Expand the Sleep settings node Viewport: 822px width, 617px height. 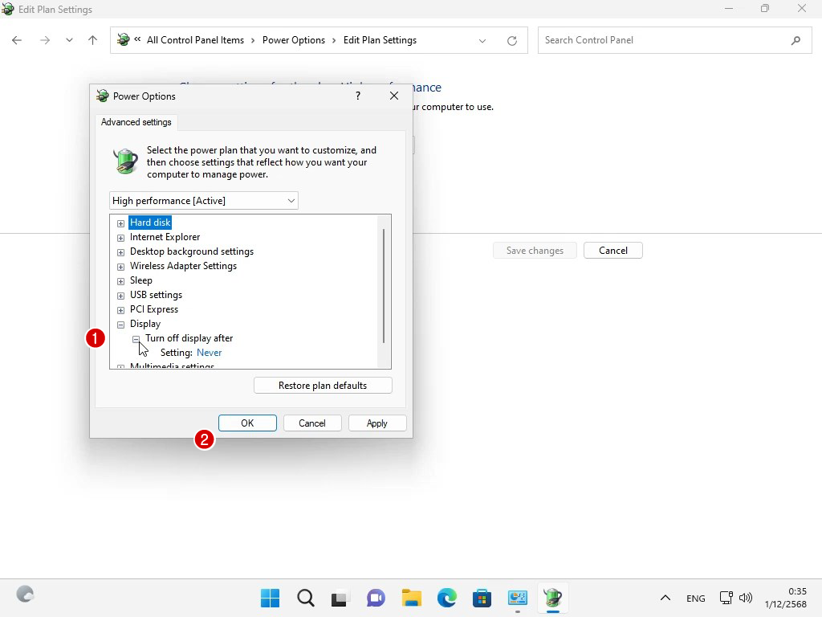[x=121, y=281]
